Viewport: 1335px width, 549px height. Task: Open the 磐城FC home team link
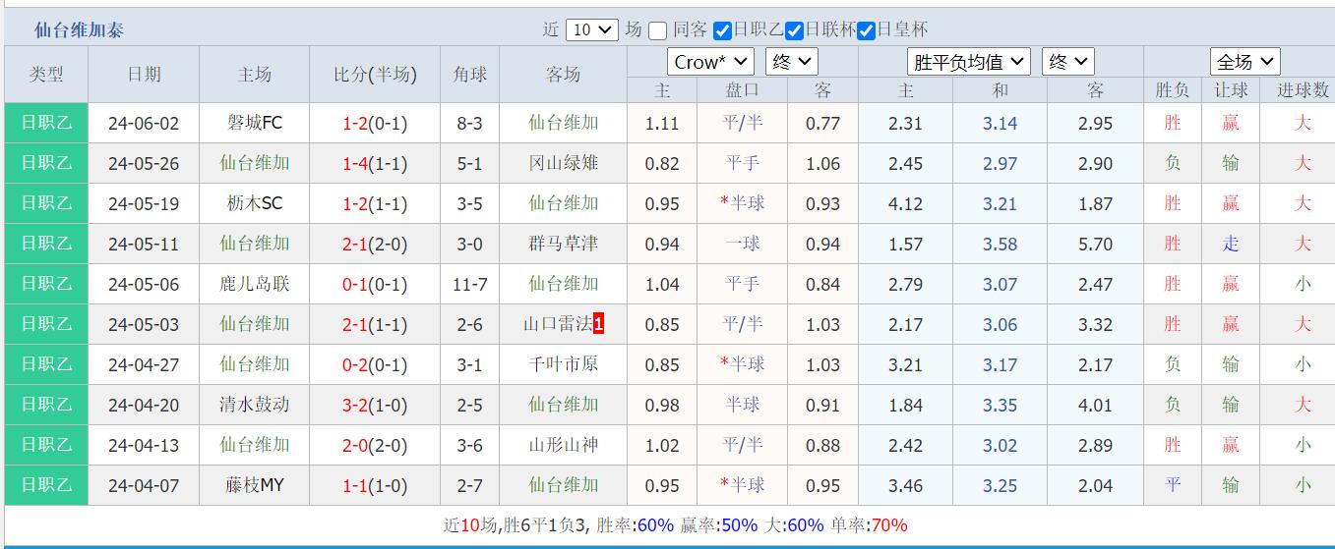[255, 124]
